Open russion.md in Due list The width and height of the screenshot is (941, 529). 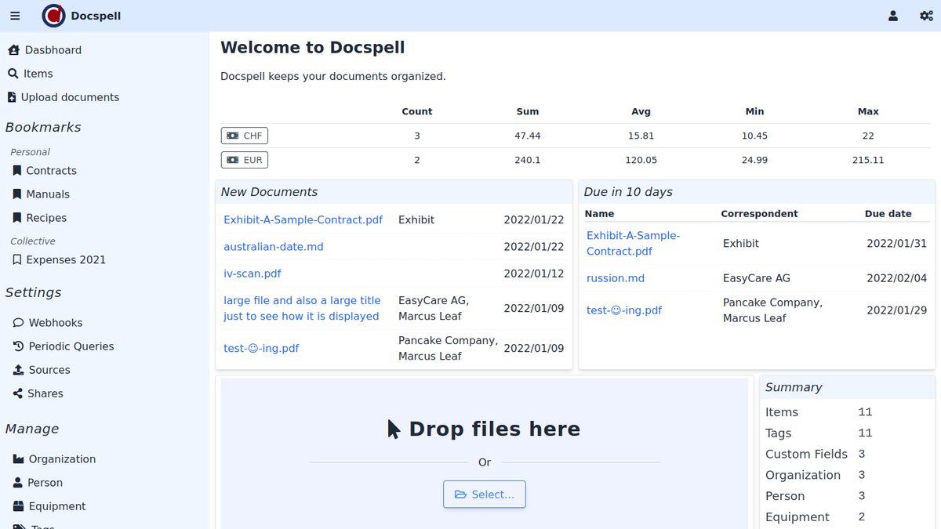click(616, 278)
